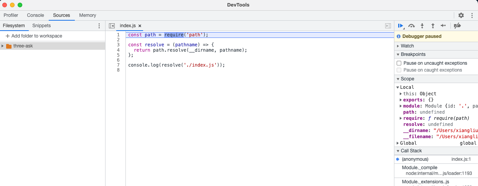478x186 pixels.
Task: Hide the navigator sidebar
Action: pos(112,26)
